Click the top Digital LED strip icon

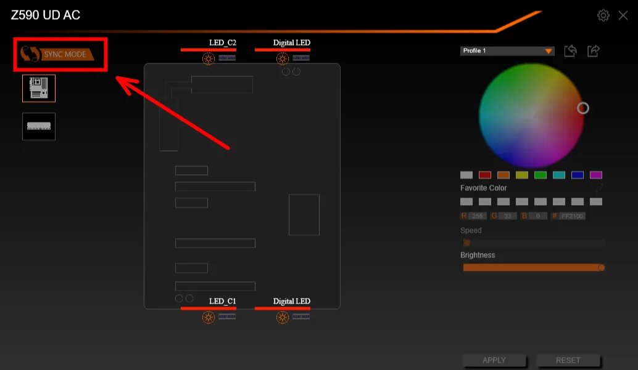pyautogui.click(x=301, y=58)
